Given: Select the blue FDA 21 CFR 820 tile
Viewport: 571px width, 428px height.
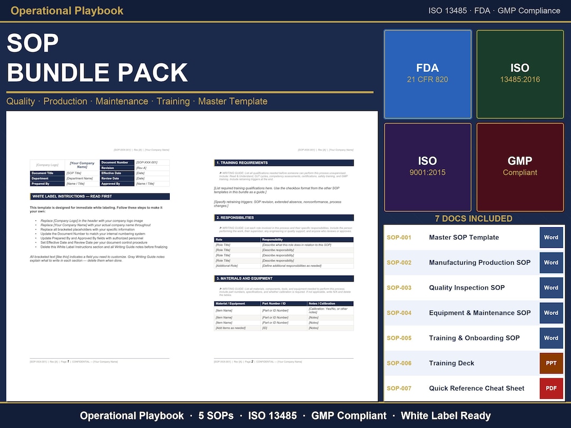Looking at the screenshot, I should coord(428,75).
